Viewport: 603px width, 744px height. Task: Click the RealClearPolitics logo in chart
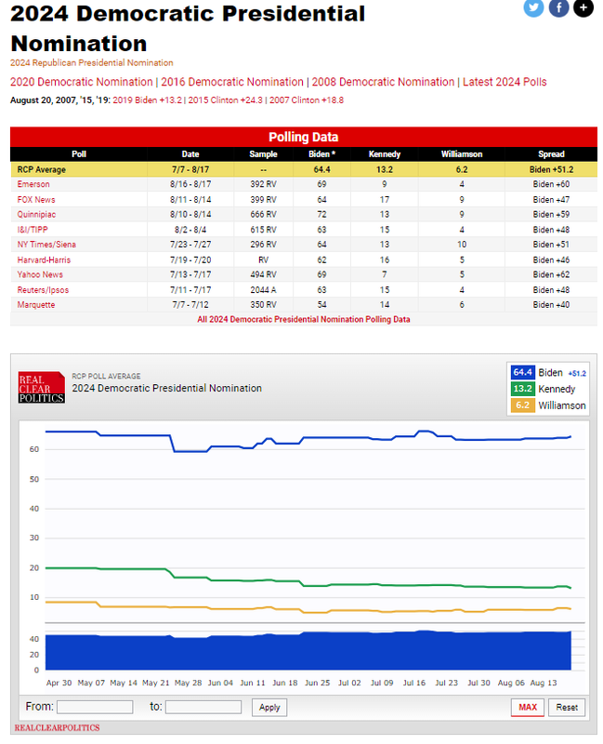click(x=41, y=388)
